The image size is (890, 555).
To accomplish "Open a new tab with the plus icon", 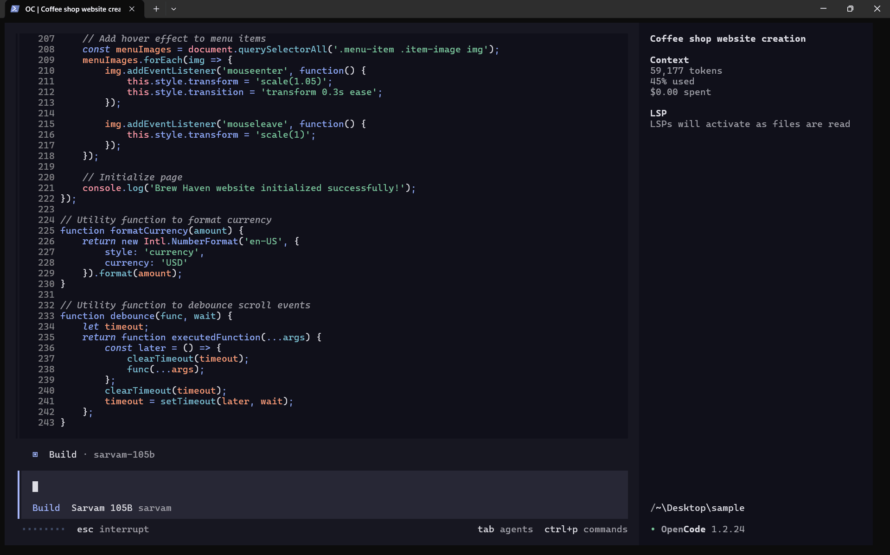I will click(x=156, y=9).
